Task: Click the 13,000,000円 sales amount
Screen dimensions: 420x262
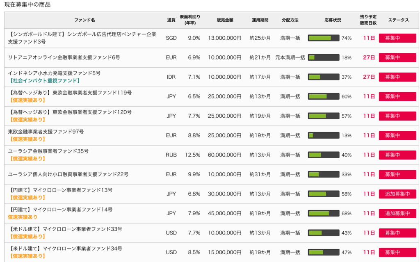Action: click(224, 38)
